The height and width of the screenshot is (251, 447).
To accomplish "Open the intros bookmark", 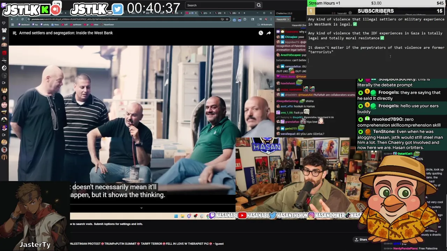I will [x=95, y=25].
